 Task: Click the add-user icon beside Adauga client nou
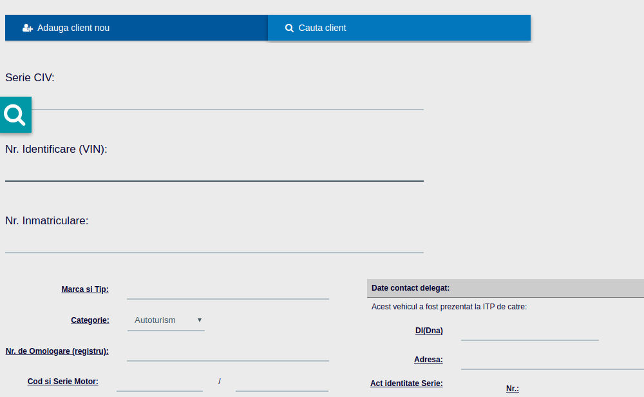point(27,28)
